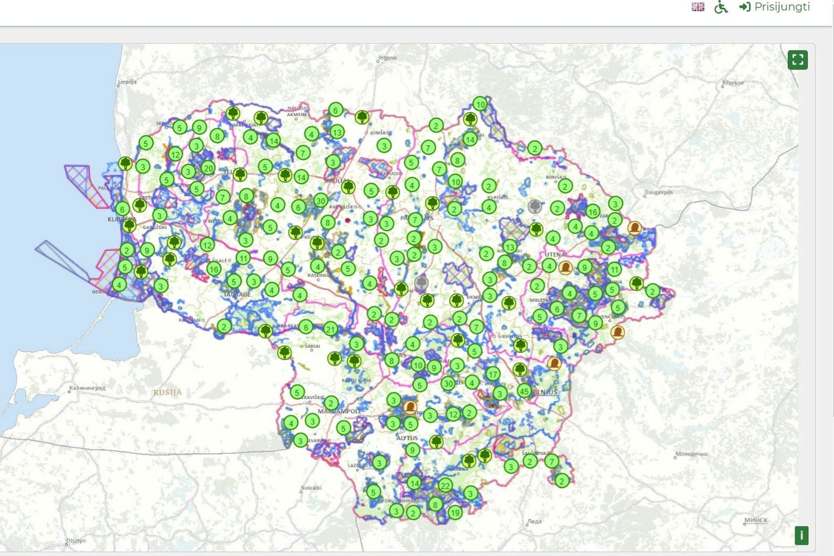This screenshot has width=834, height=556.
Task: Open the 8 cluster near Druskininkai
Action: (435, 505)
